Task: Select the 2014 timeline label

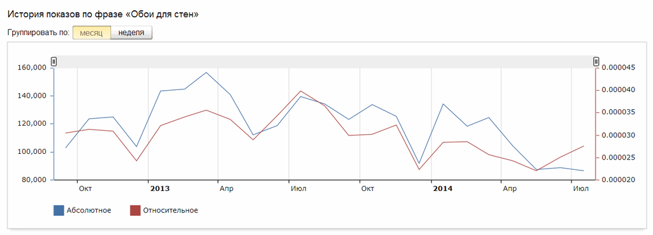Action: pyautogui.click(x=443, y=189)
